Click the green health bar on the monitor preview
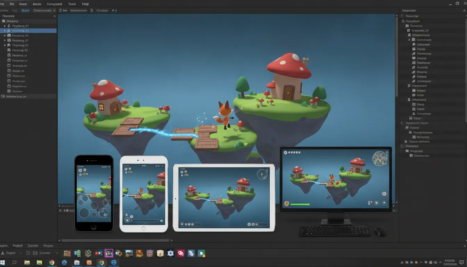Image resolution: width=467 pixels, height=267 pixels. tap(300, 204)
